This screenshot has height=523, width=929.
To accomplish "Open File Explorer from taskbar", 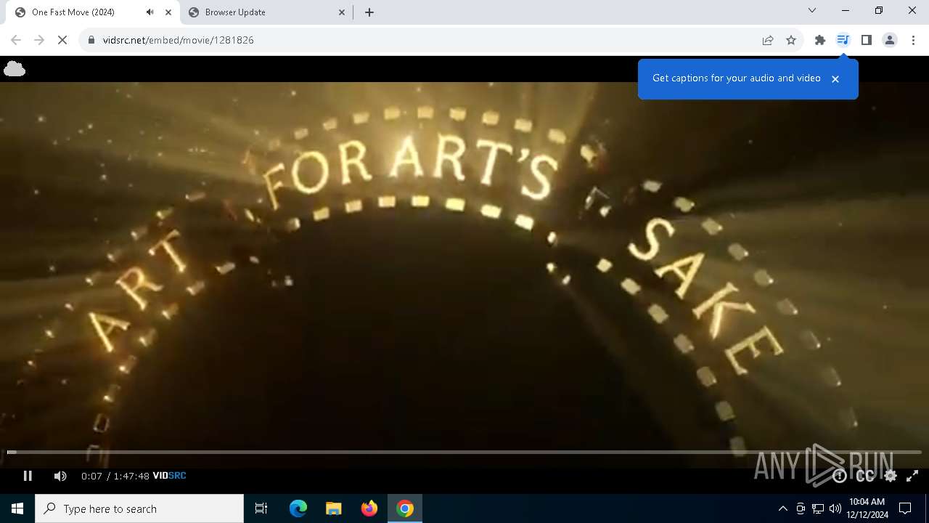I will pos(333,508).
